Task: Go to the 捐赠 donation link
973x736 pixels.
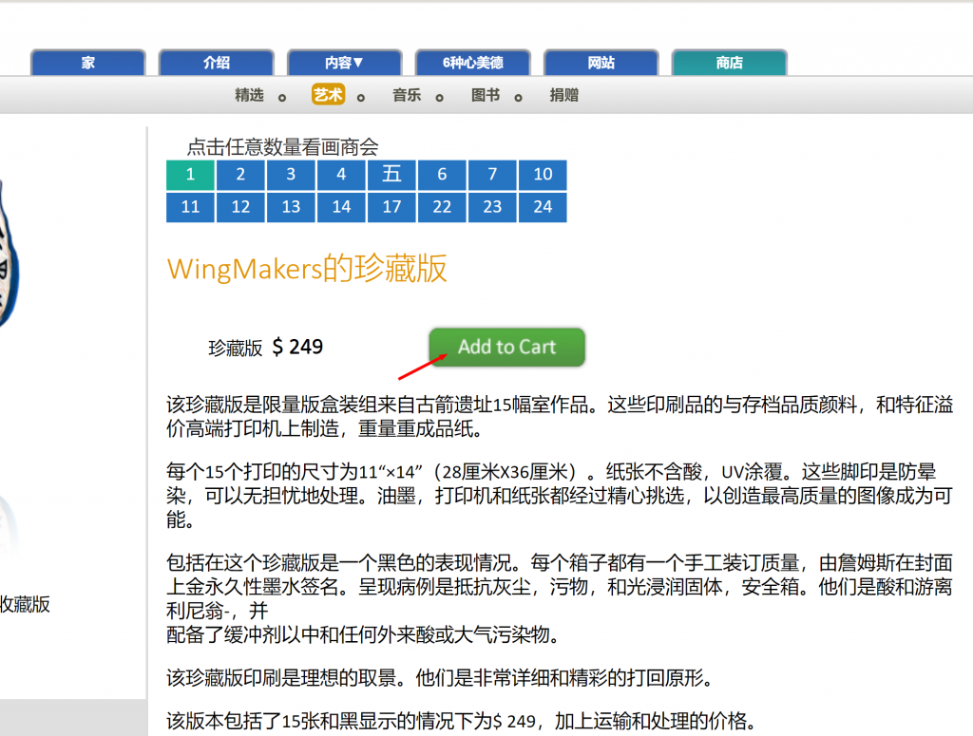Action: click(x=564, y=95)
